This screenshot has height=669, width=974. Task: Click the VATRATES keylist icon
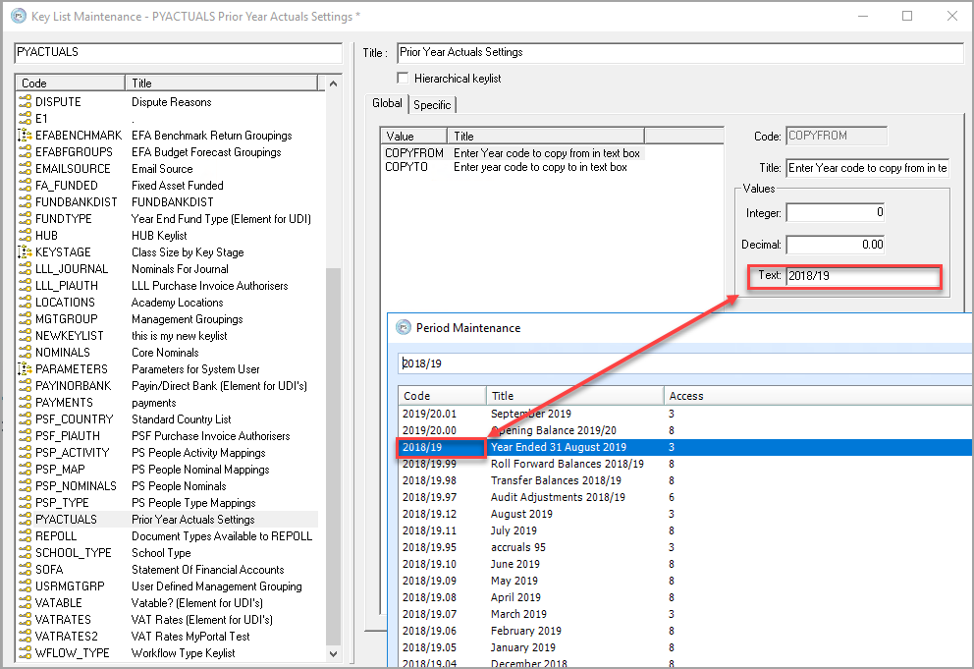[x=25, y=620]
